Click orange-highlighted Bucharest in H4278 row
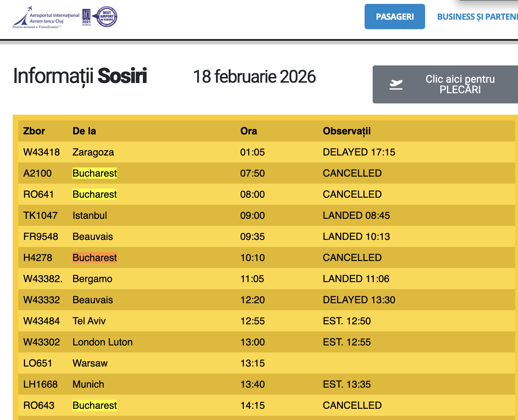This screenshot has height=420, width=518. [95, 258]
